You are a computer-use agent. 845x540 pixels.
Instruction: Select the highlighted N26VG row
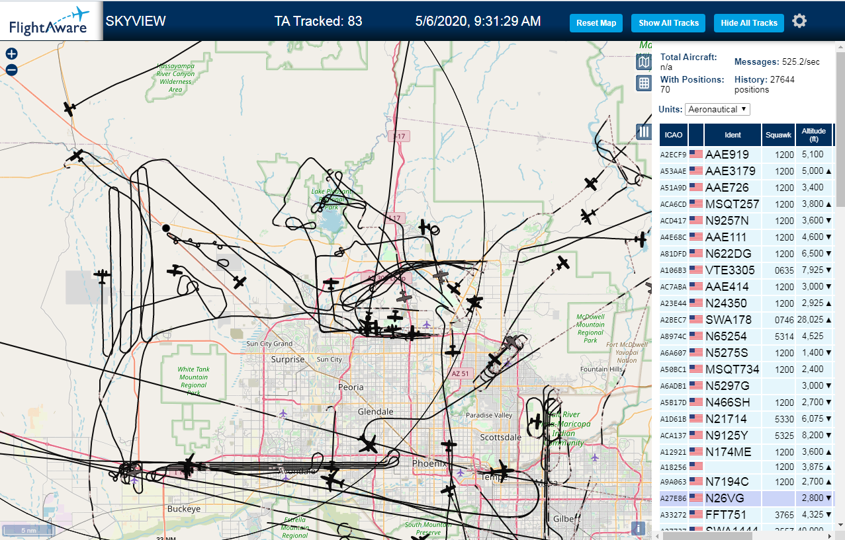click(746, 498)
